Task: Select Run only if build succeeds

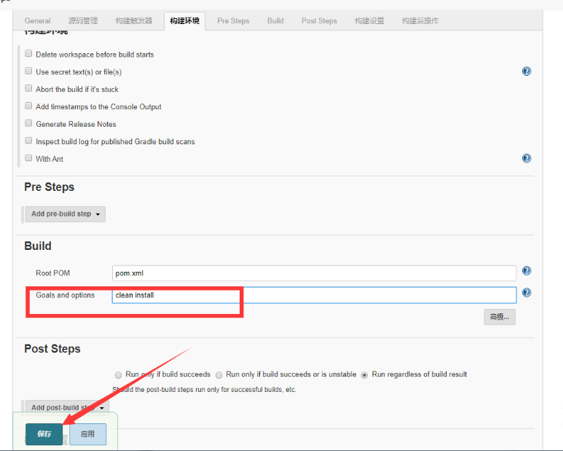Action: pos(118,375)
